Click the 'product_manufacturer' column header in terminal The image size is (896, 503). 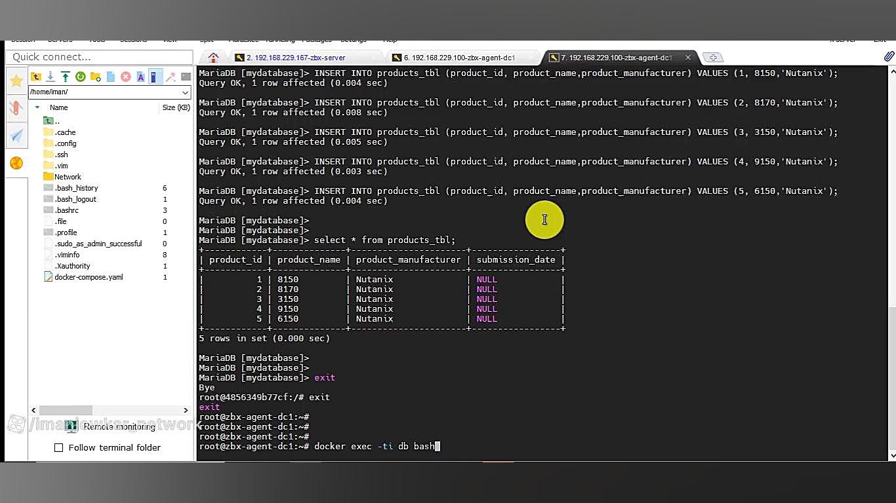(x=408, y=260)
